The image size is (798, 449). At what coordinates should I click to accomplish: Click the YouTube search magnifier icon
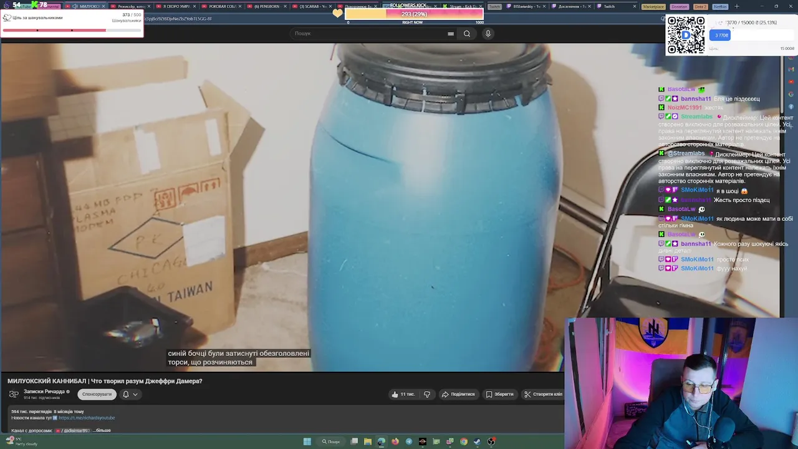466,34
